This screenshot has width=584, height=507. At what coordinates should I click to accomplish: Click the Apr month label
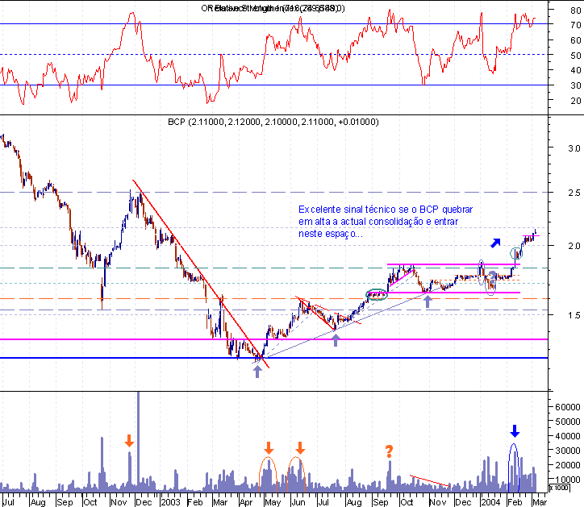click(246, 502)
